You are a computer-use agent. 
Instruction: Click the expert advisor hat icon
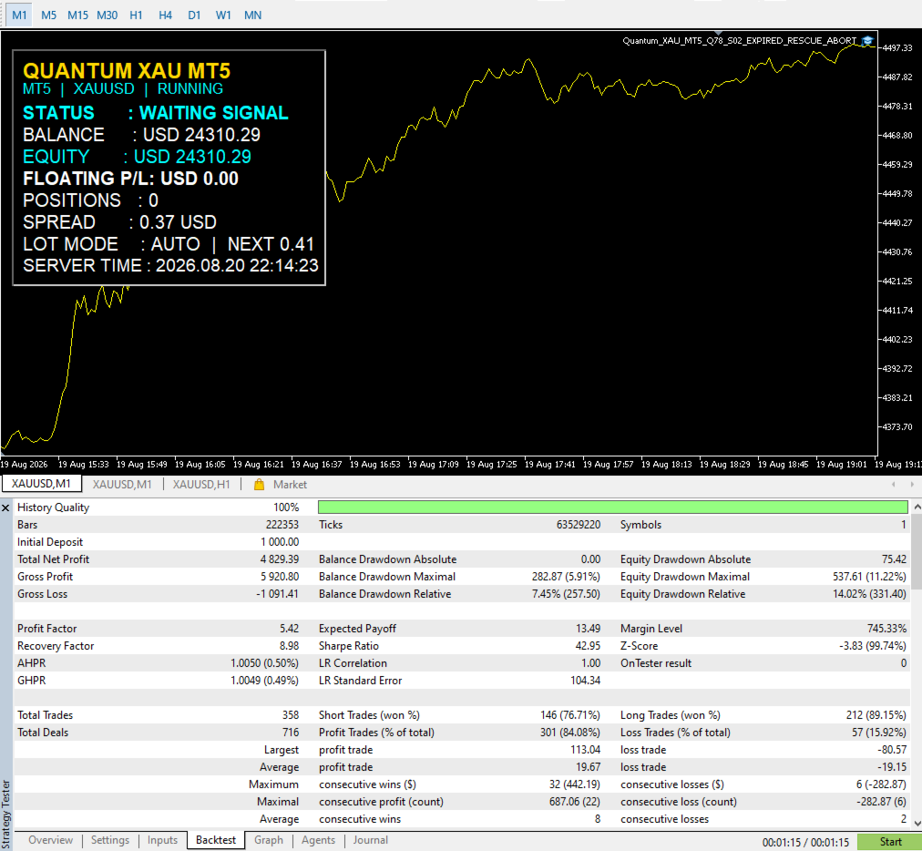(x=867, y=41)
